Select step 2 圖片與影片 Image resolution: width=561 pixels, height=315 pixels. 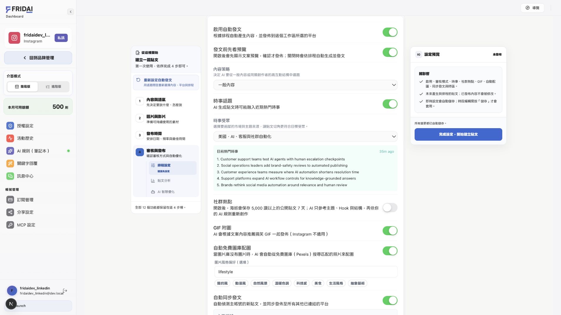pos(166,119)
